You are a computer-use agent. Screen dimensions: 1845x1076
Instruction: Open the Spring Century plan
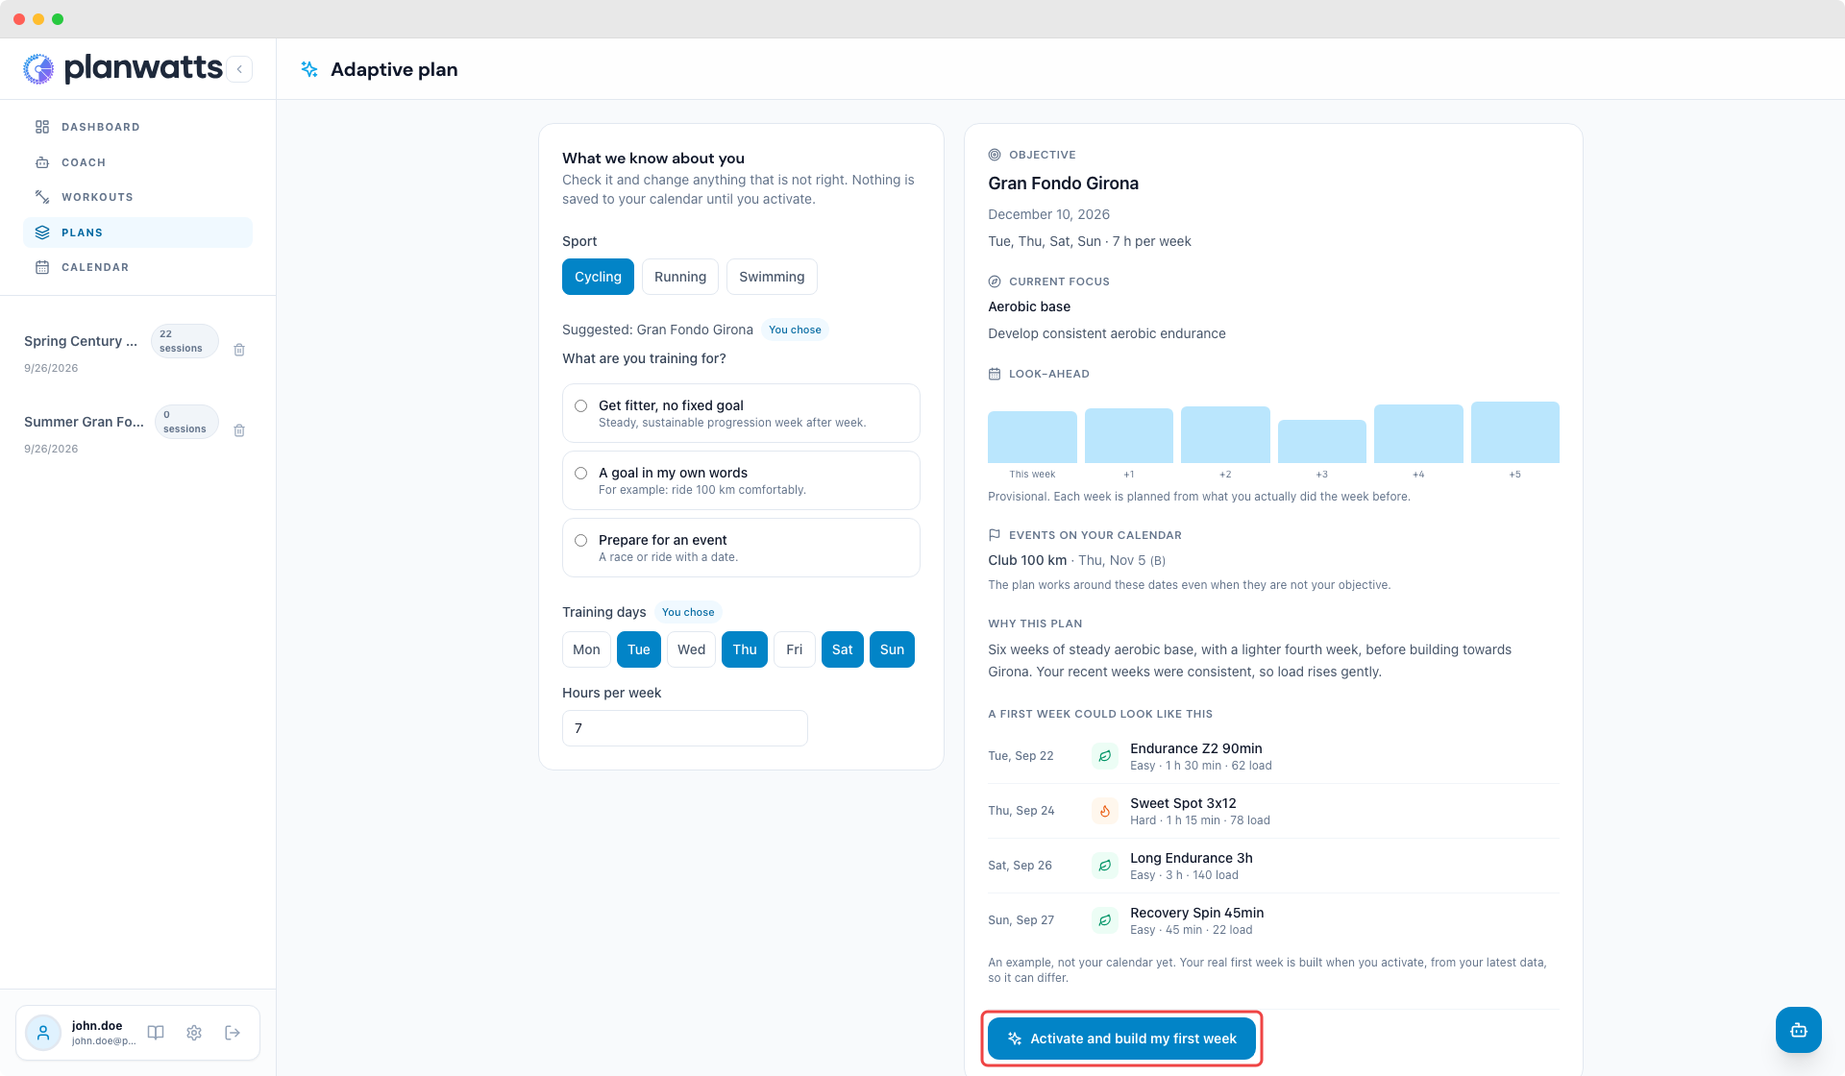coord(81,341)
